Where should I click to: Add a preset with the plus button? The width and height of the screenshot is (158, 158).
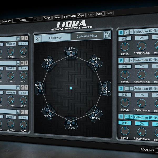click(x=36, y=19)
